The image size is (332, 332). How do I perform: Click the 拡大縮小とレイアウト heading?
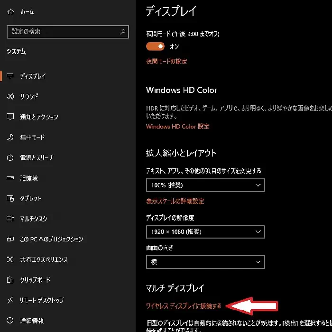(x=181, y=153)
